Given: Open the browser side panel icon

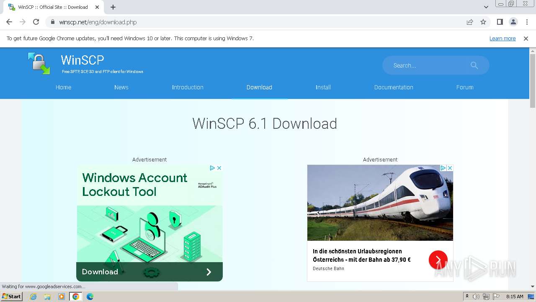Looking at the screenshot, I should pyautogui.click(x=500, y=22).
